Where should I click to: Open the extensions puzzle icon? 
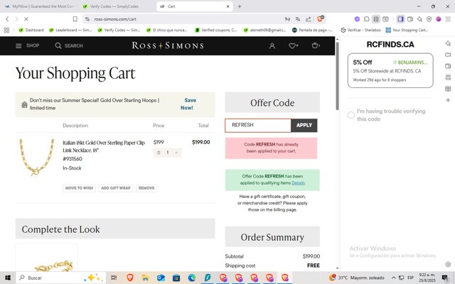[367, 19]
